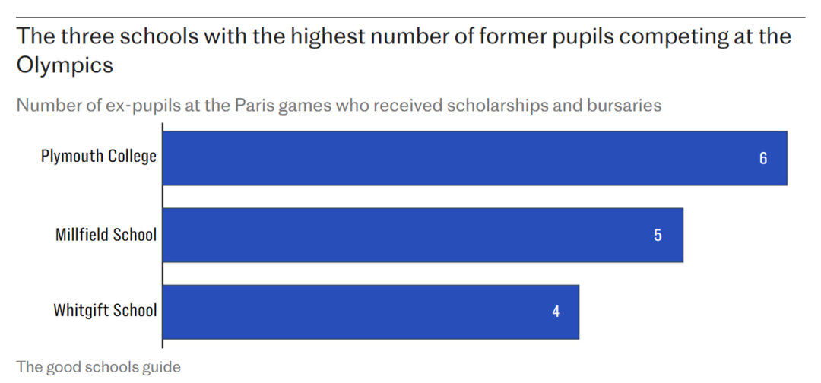The width and height of the screenshot is (821, 383).
Task: Click the value label 4
Action: [556, 312]
